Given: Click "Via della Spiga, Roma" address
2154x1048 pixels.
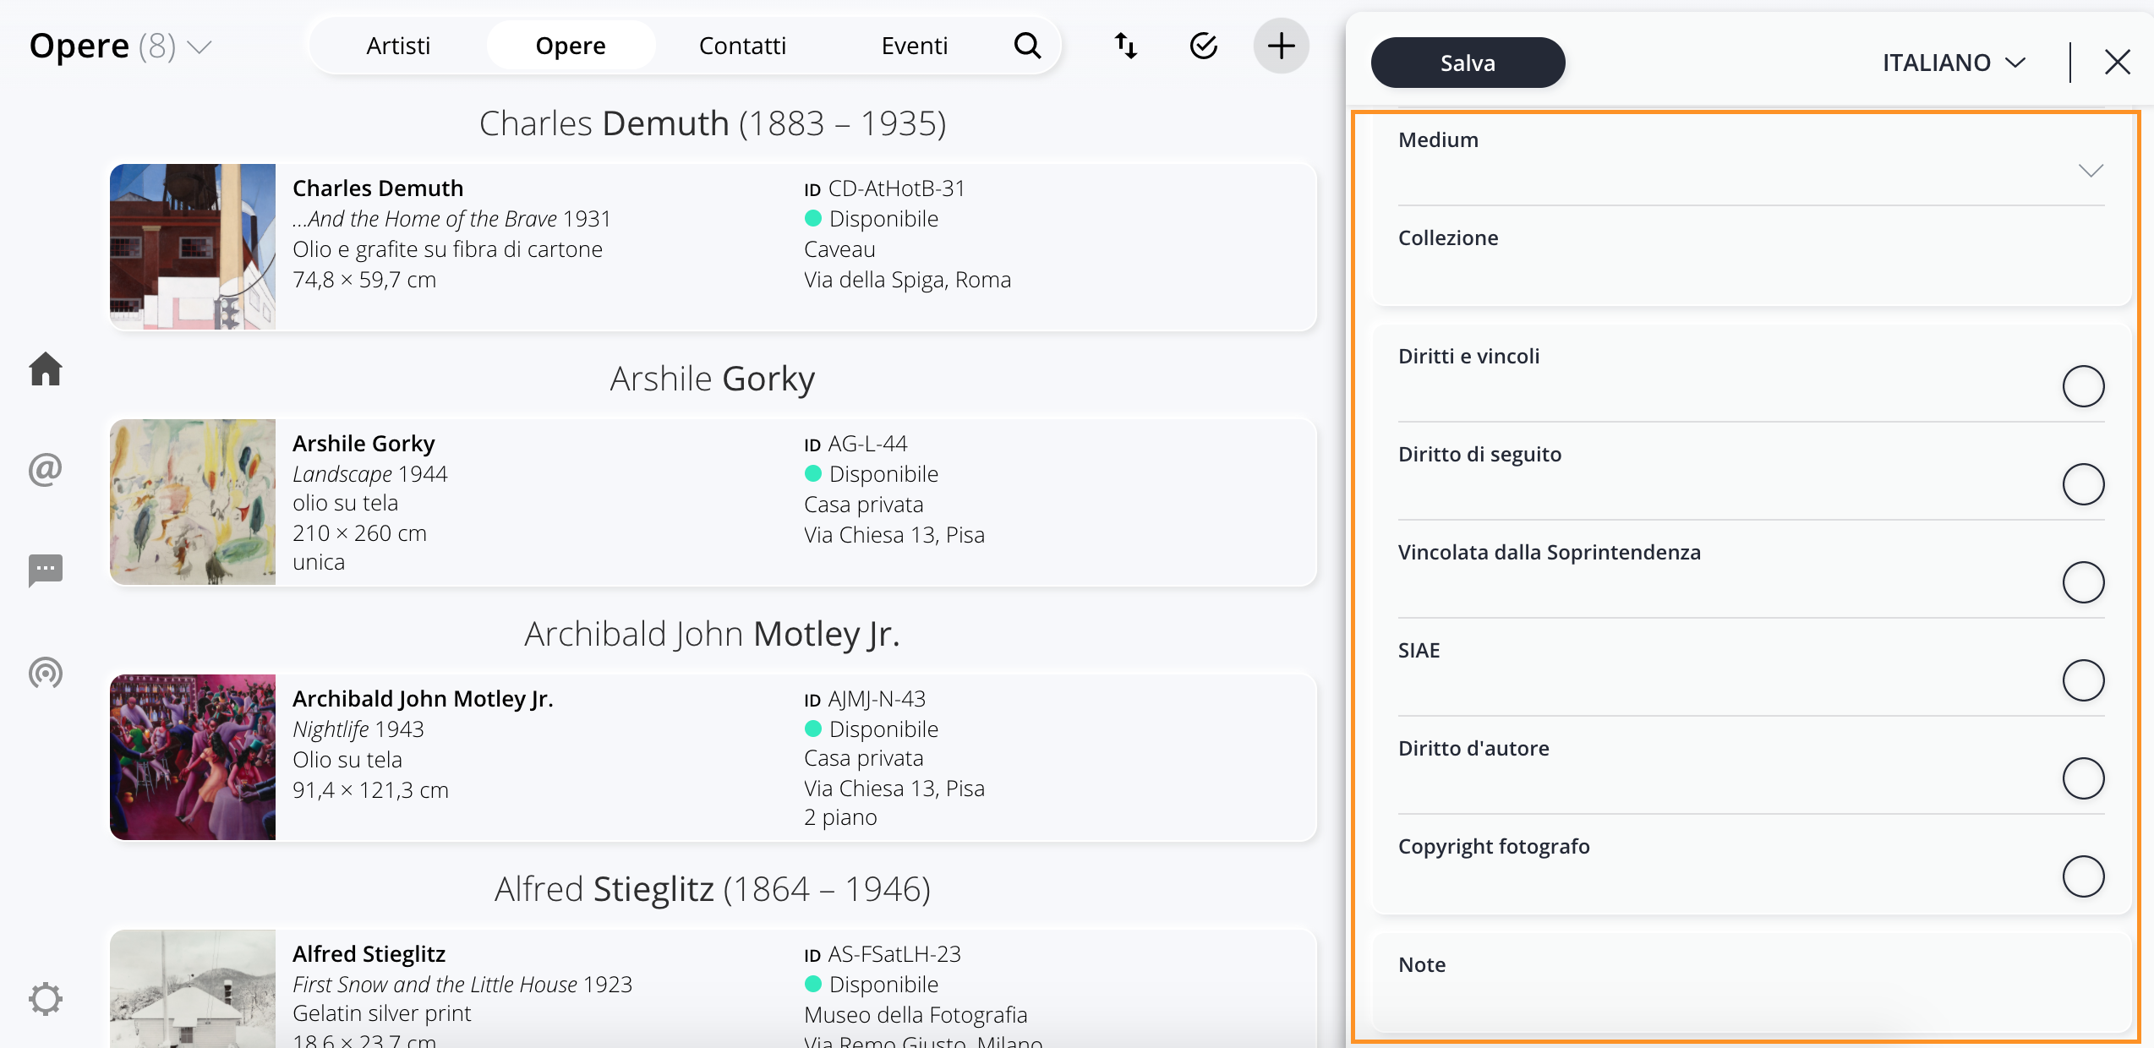Looking at the screenshot, I should click(x=907, y=279).
